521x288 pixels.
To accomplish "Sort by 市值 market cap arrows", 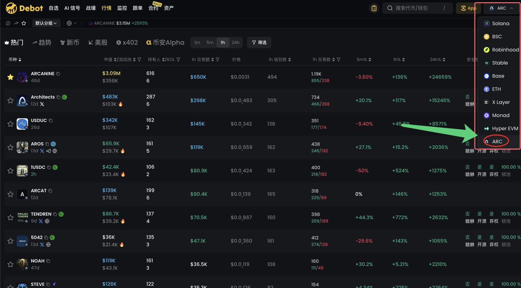I will point(116,59).
